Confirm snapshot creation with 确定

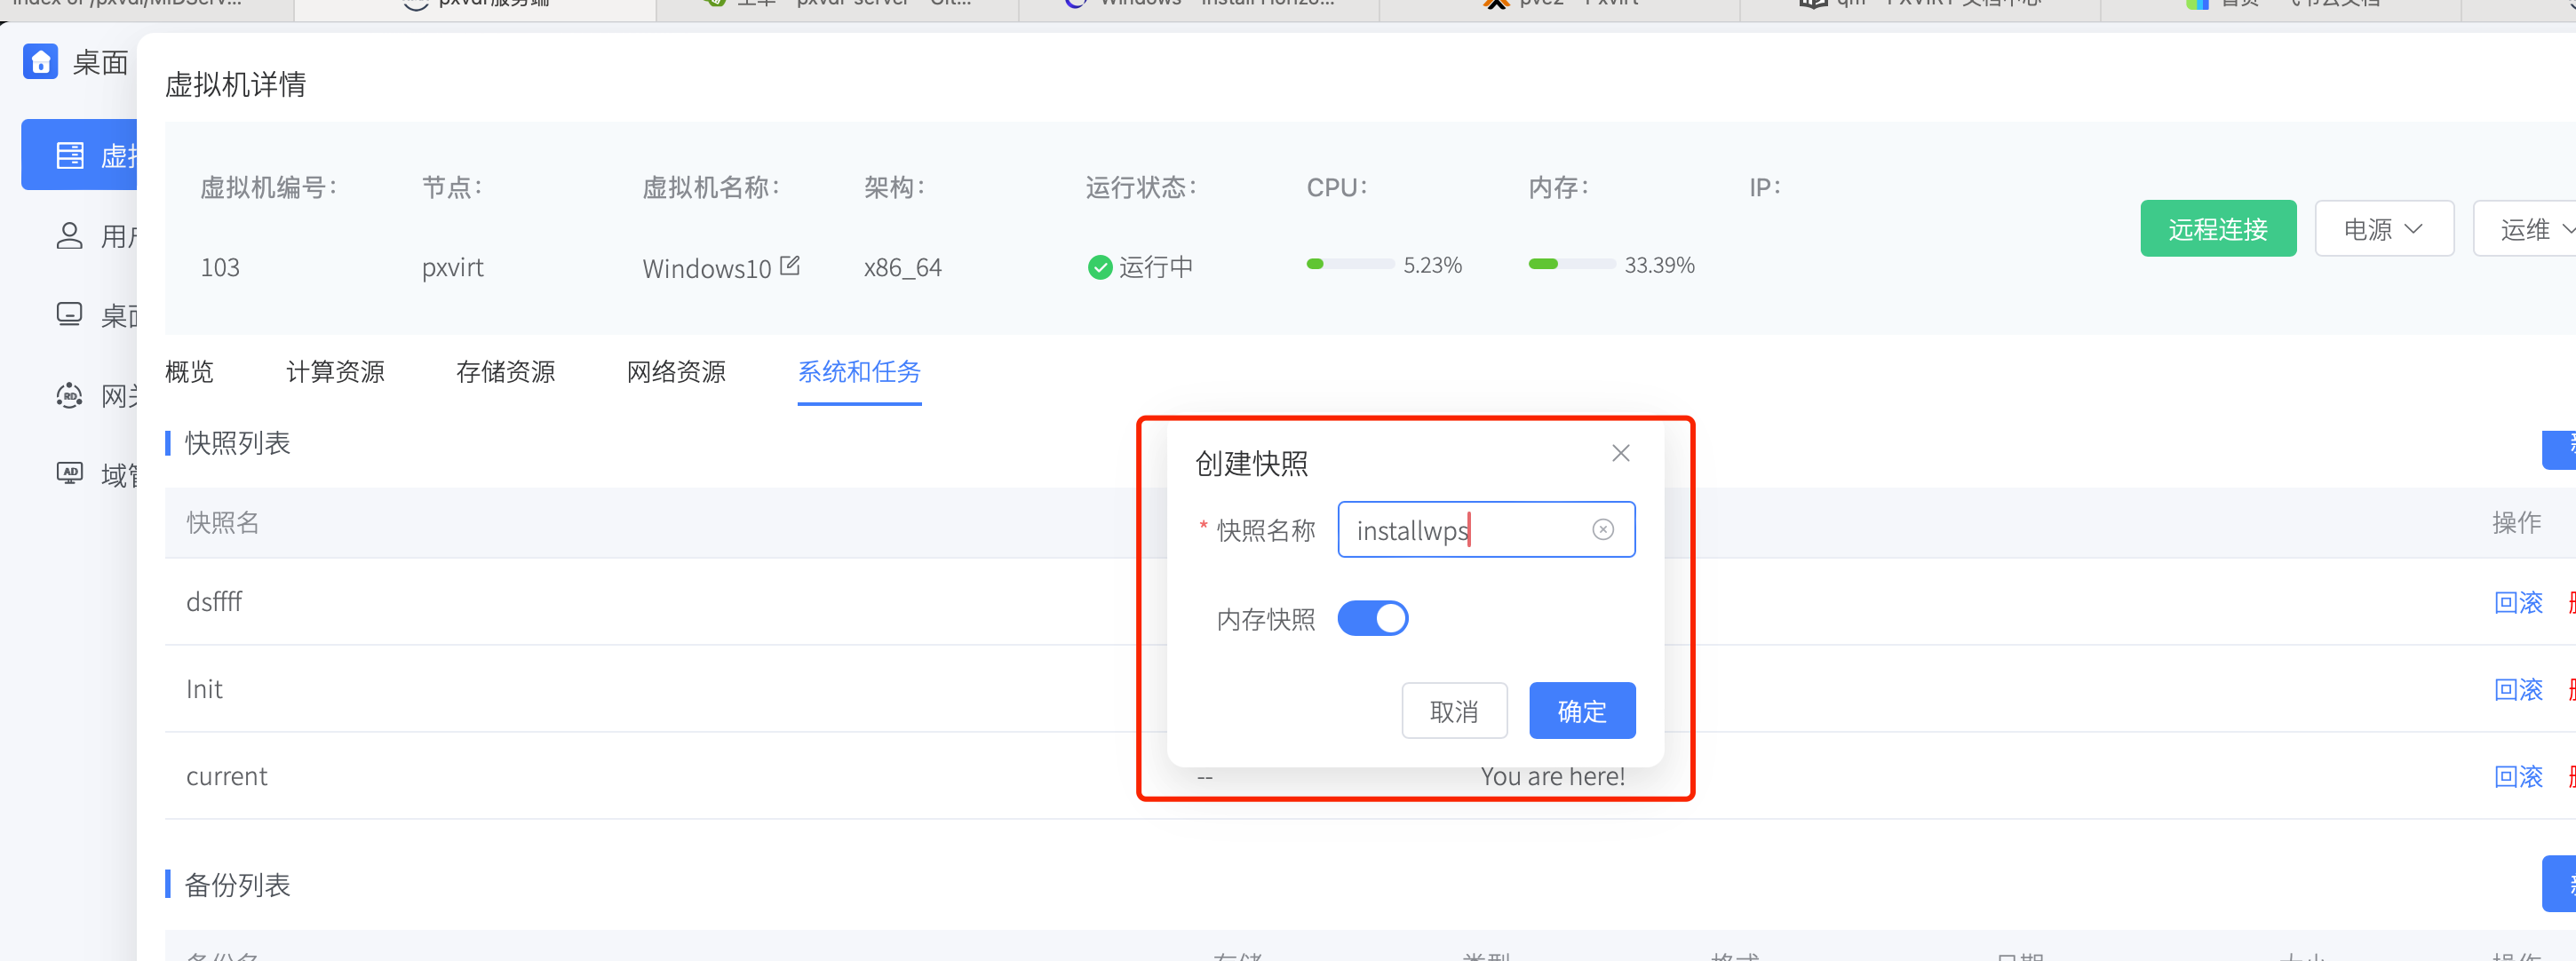coord(1582,711)
